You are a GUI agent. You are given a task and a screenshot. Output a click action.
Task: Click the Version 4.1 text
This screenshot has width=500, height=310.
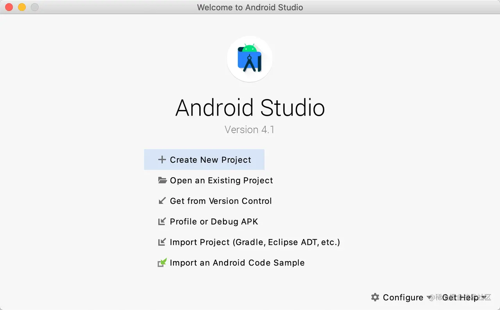click(x=250, y=130)
